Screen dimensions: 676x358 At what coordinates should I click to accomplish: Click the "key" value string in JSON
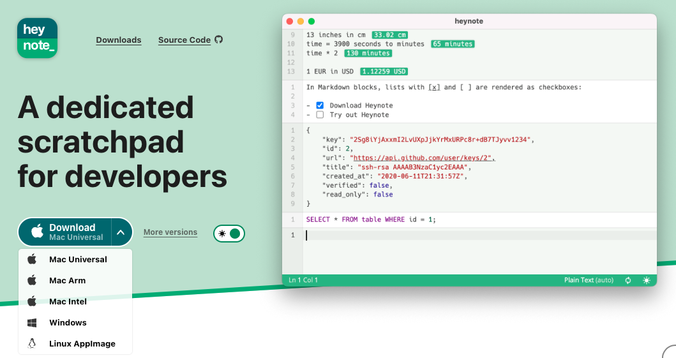440,140
